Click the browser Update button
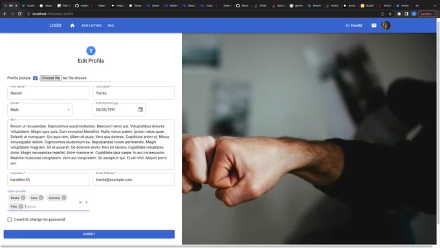The width and height of the screenshot is (440, 248). click(x=428, y=14)
